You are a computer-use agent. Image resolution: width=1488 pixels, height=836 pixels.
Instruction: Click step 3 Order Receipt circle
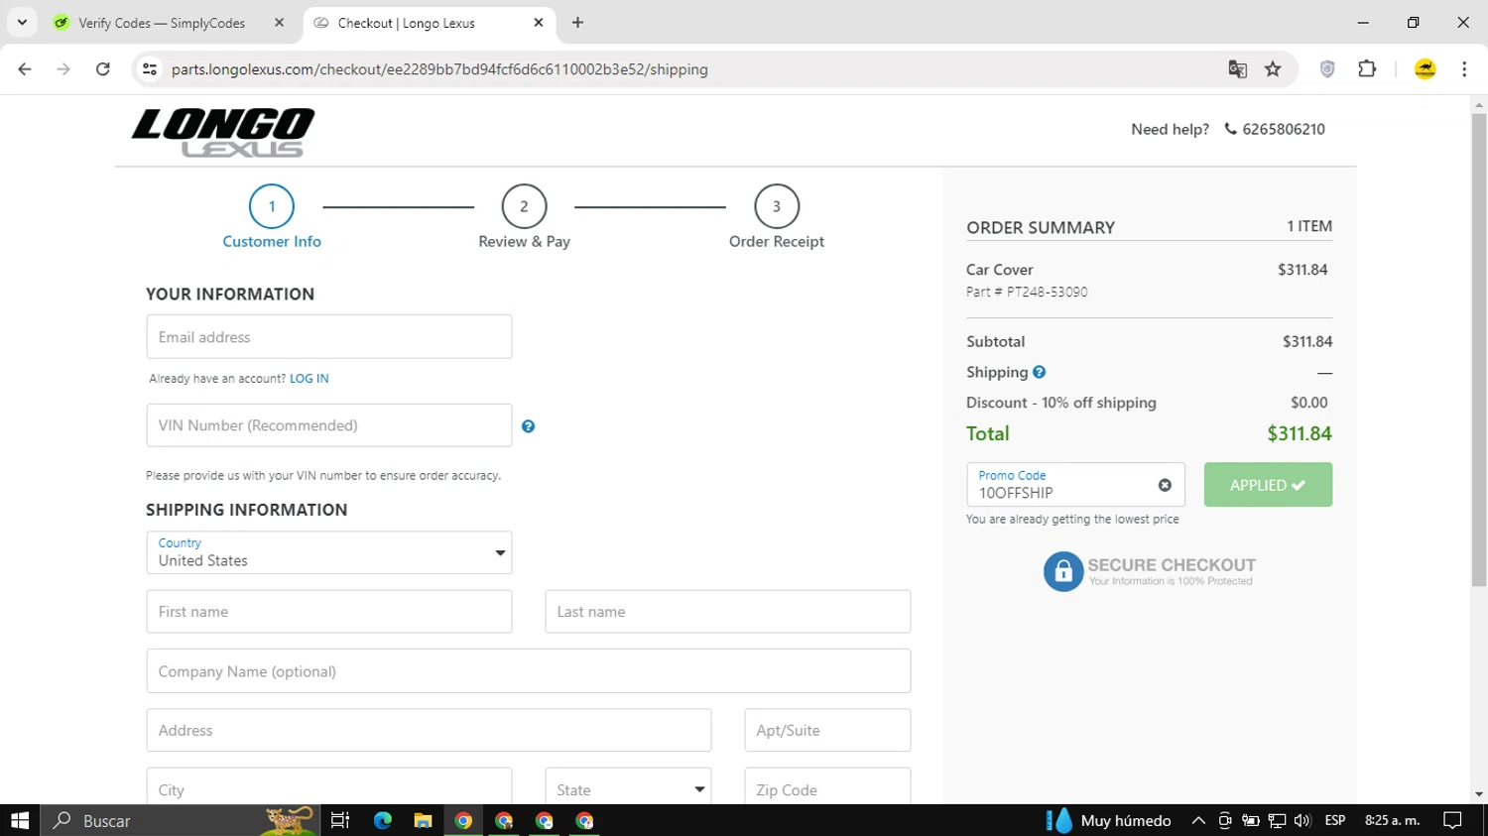click(777, 206)
